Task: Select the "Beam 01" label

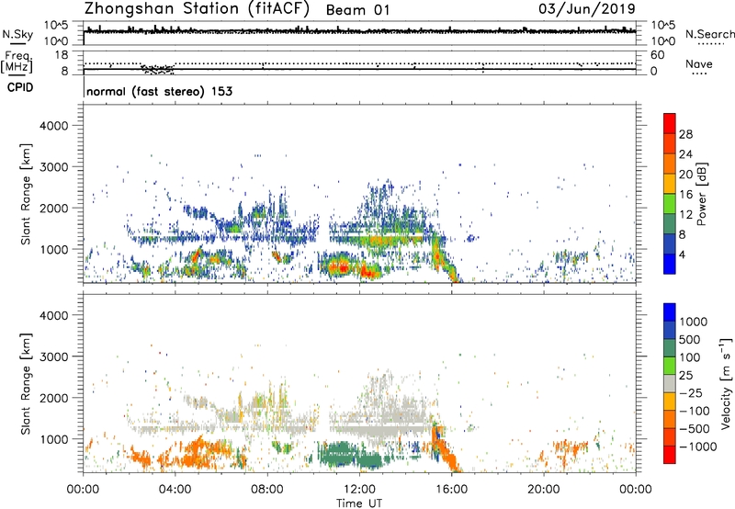Action: [357, 10]
